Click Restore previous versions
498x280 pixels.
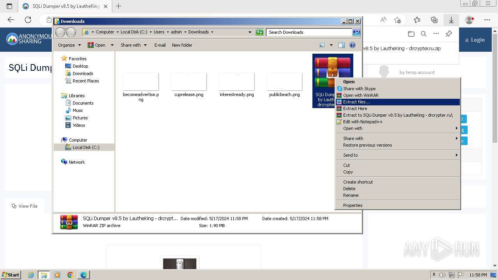coord(398,145)
